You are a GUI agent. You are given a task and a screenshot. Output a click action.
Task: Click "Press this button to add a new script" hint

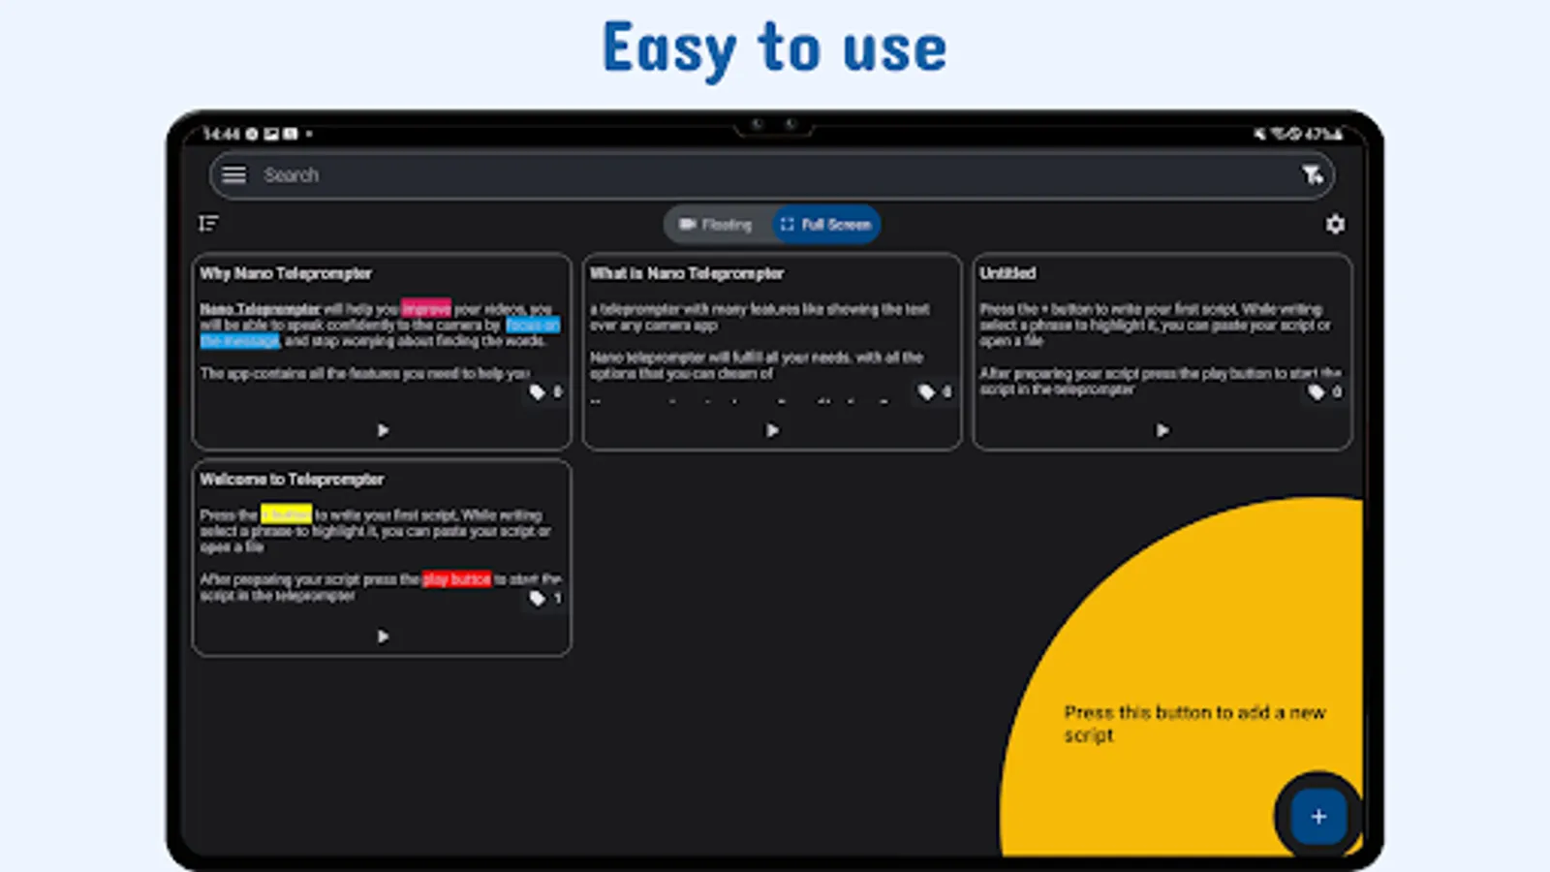(x=1194, y=724)
